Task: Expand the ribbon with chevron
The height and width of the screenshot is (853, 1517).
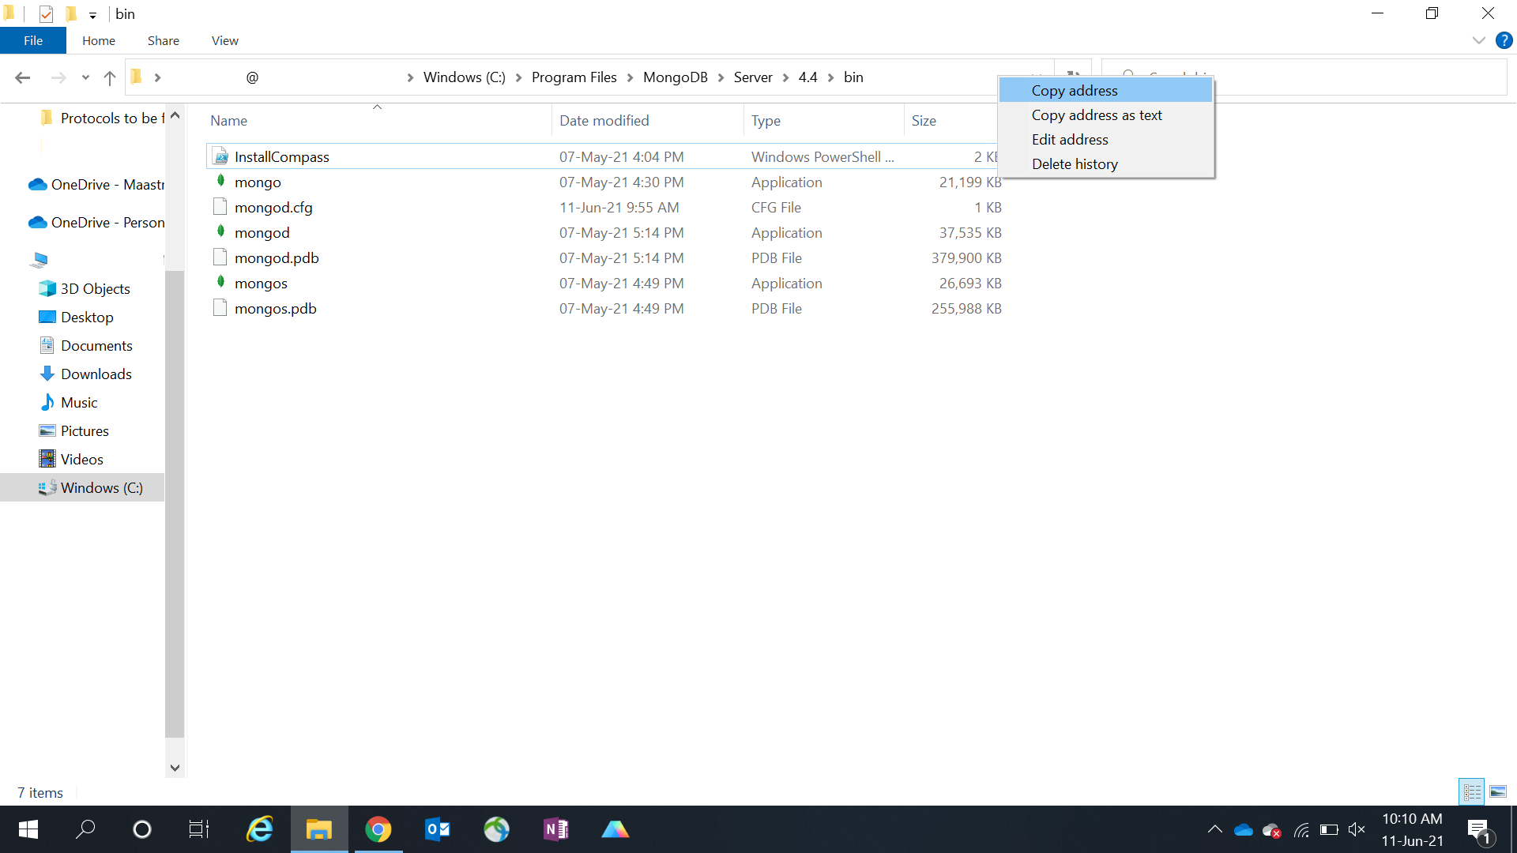Action: coord(1478,40)
